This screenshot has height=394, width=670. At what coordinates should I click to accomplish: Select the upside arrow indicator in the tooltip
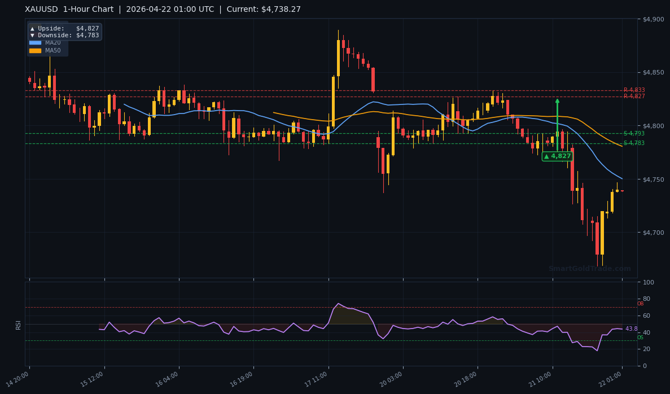tap(32, 28)
